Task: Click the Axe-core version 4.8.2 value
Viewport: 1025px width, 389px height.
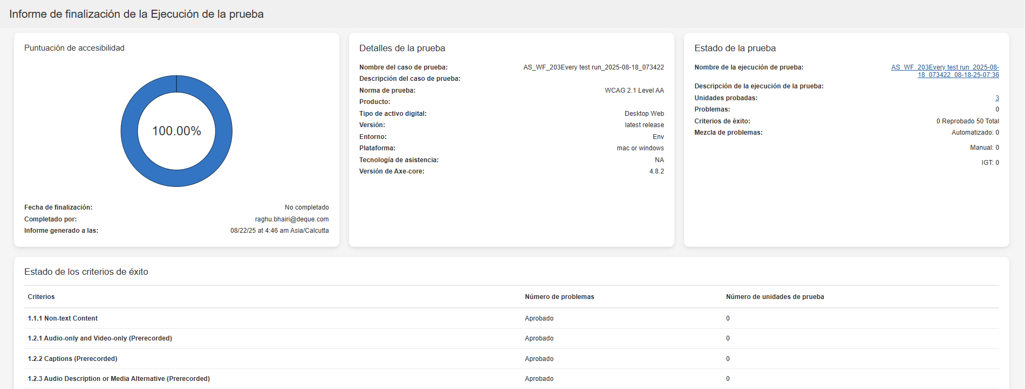Action: pyautogui.click(x=657, y=171)
